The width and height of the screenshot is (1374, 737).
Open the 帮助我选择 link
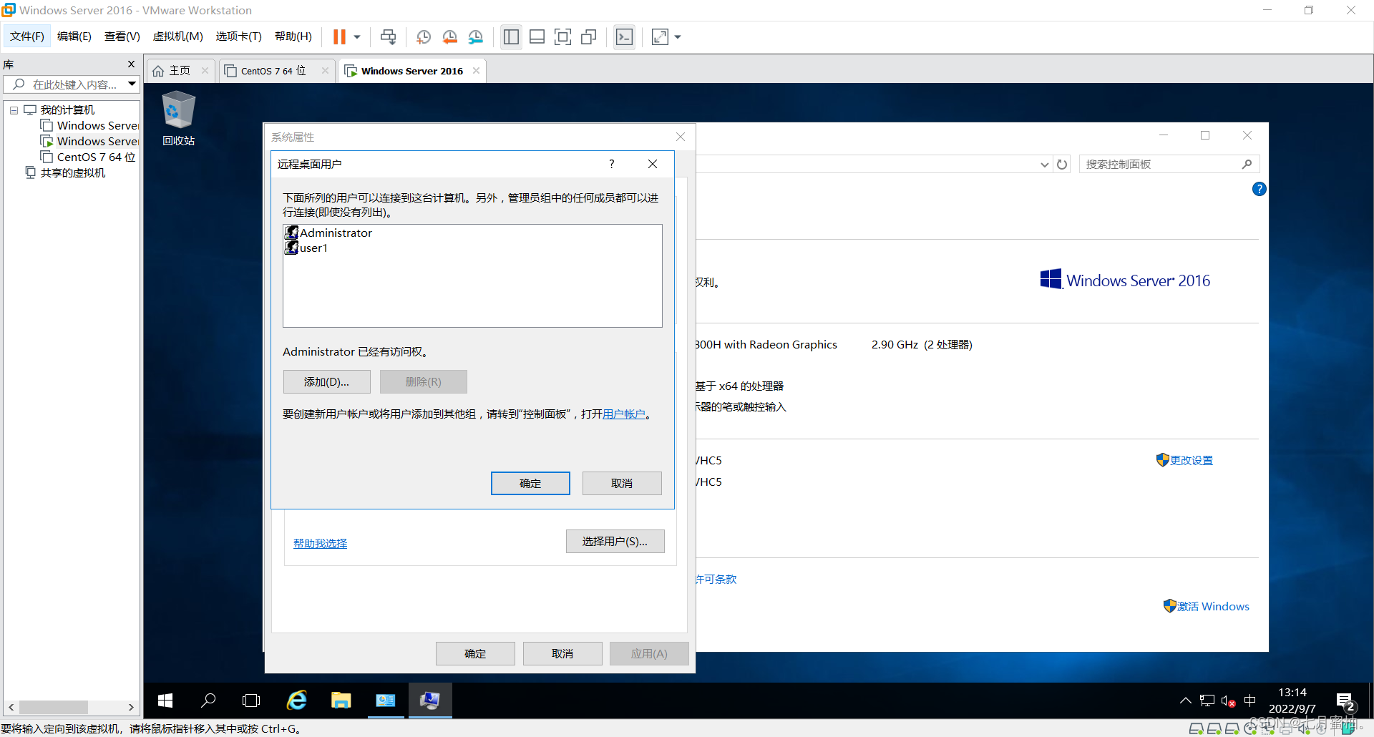(320, 544)
